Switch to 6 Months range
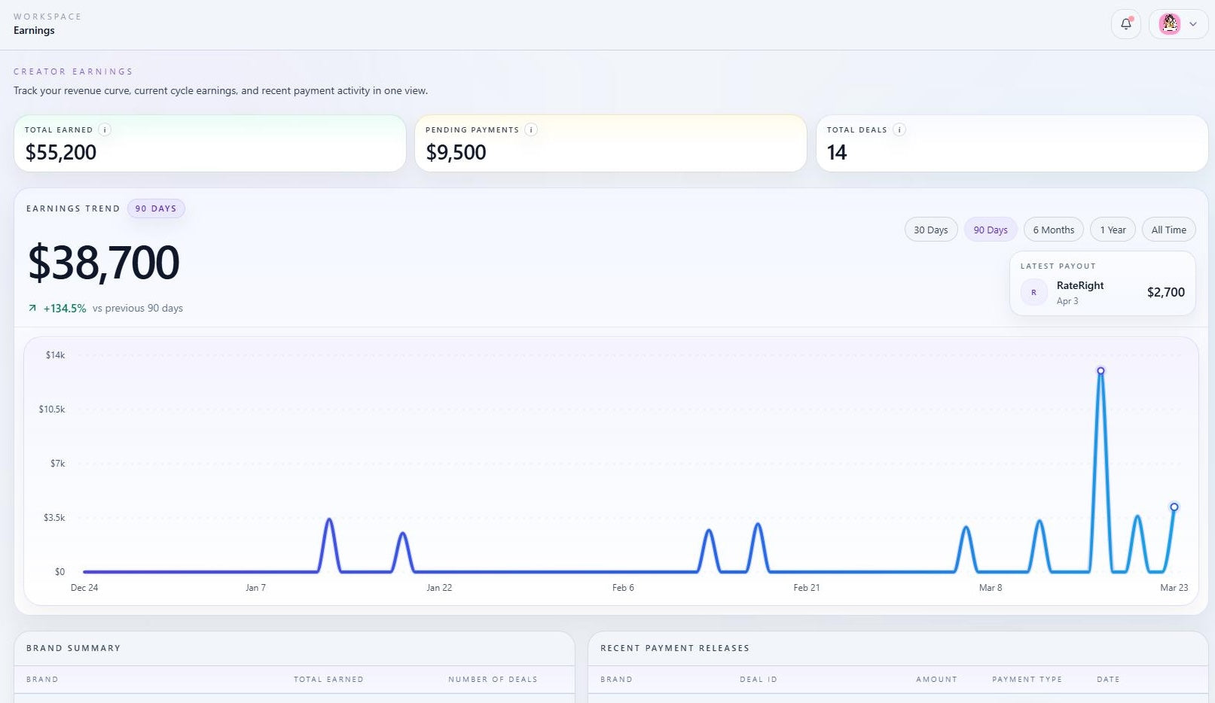The image size is (1215, 703). coord(1053,230)
